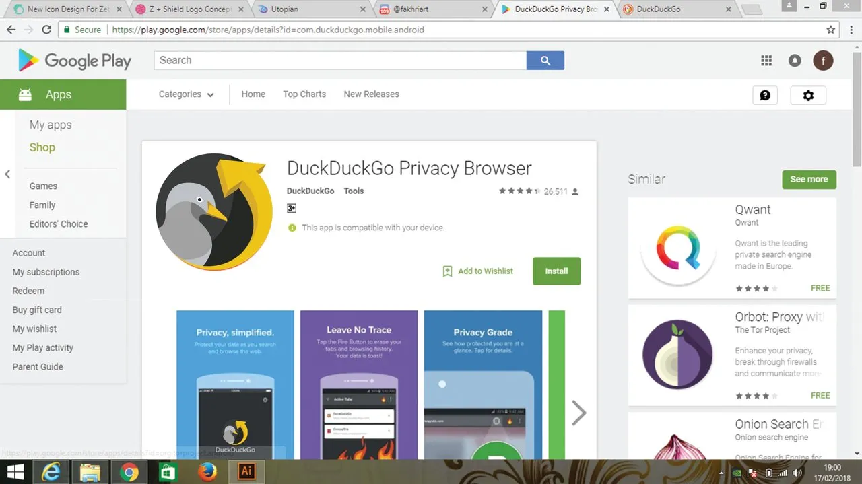Bookmark page with star icon
The width and height of the screenshot is (862, 484).
[831, 30]
